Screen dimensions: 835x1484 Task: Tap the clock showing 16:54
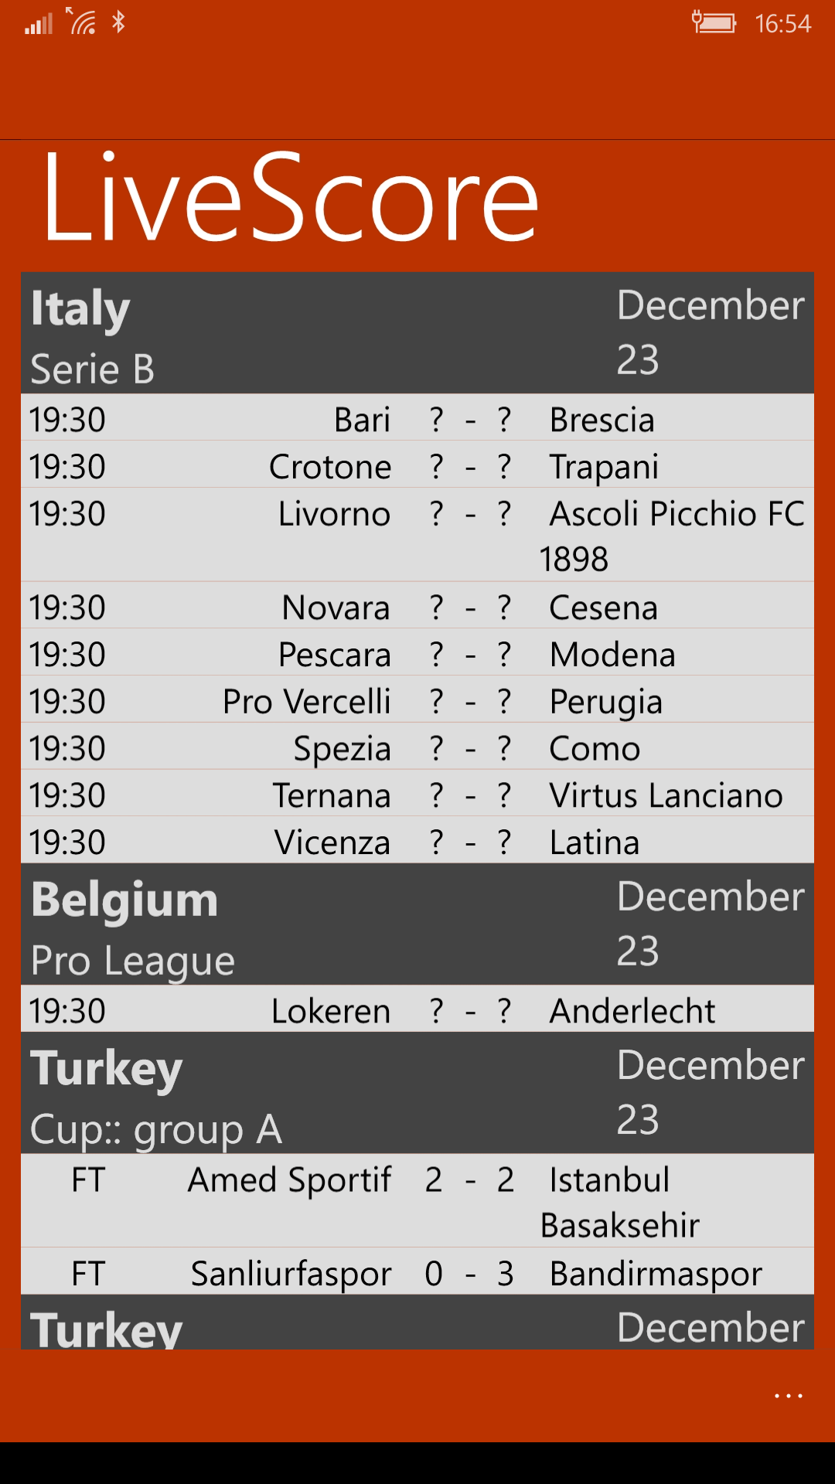(x=782, y=24)
